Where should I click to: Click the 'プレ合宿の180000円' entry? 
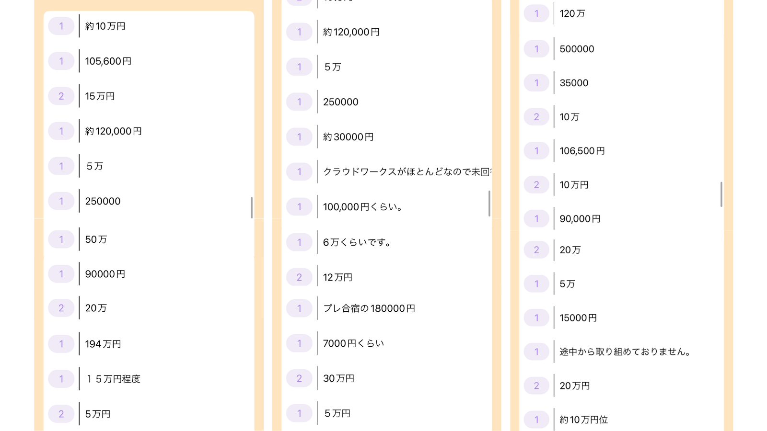[x=369, y=308]
